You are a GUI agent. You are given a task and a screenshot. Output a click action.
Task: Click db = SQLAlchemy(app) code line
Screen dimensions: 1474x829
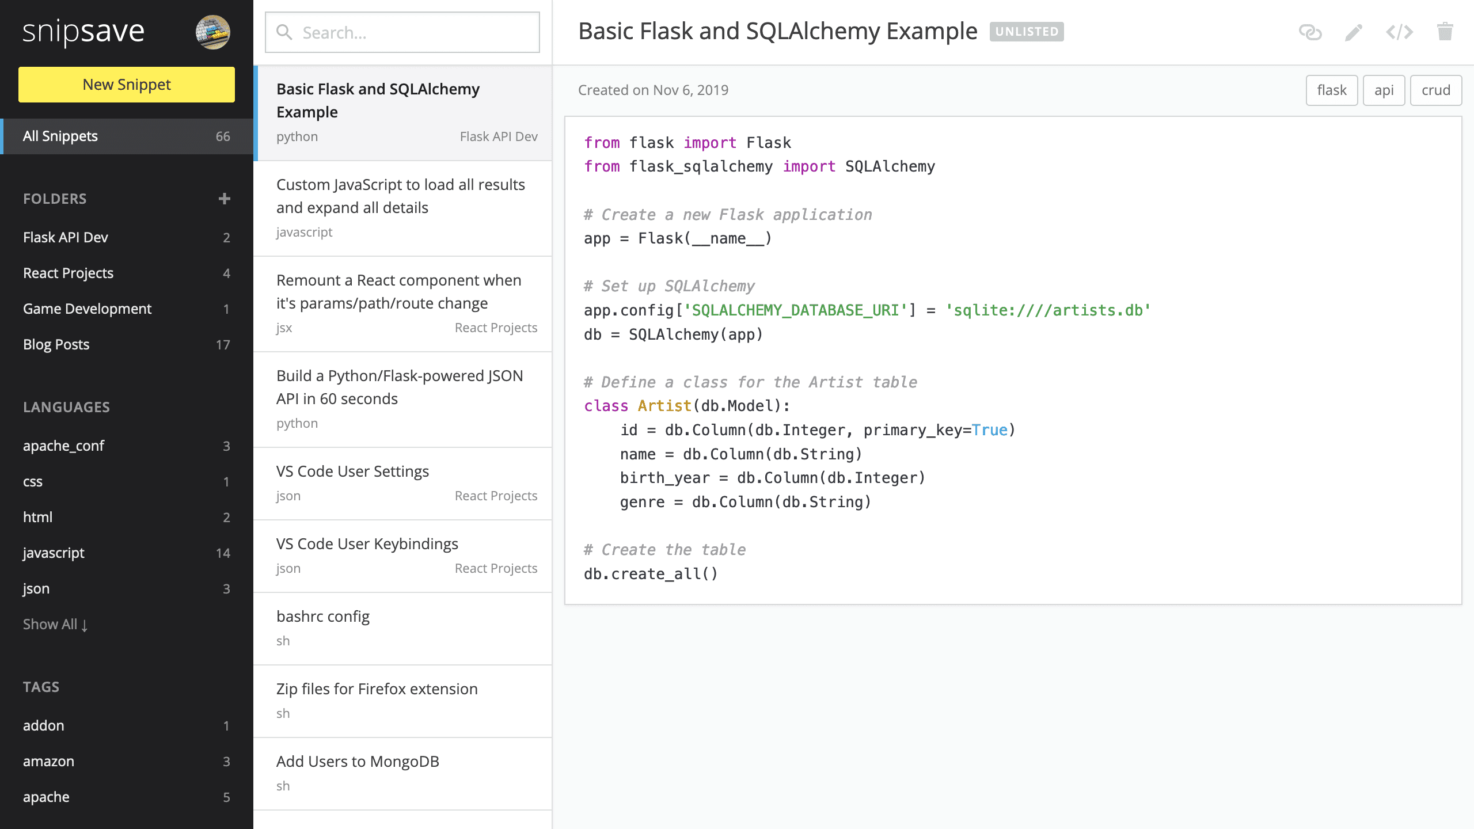[x=674, y=334]
